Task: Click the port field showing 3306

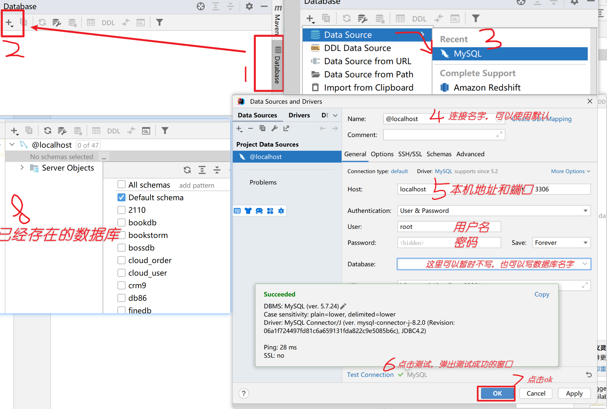Action: pyautogui.click(x=561, y=189)
